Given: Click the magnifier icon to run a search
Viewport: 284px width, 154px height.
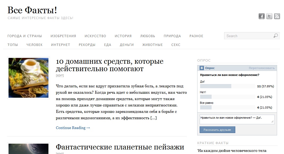Looking at the screenshot, I should [x=275, y=36].
